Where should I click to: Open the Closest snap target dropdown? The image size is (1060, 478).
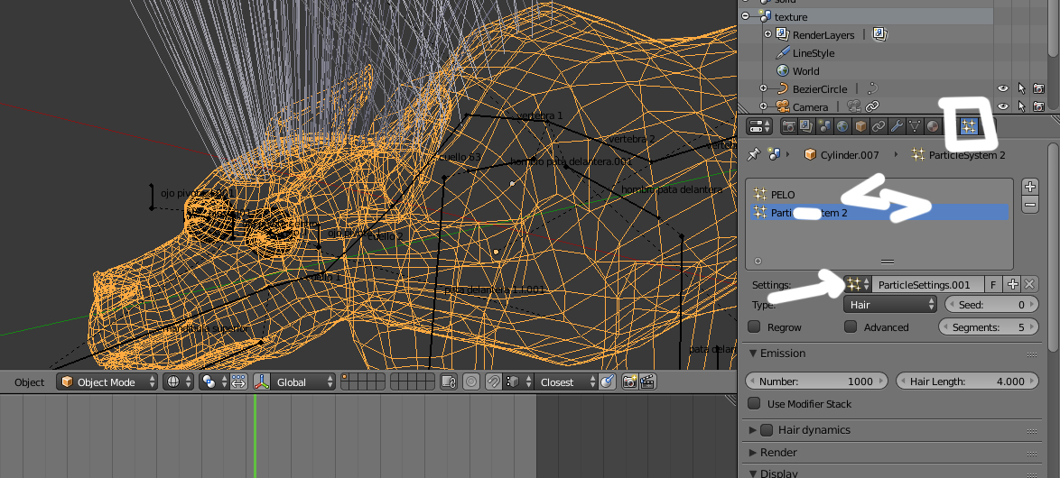[x=567, y=382]
